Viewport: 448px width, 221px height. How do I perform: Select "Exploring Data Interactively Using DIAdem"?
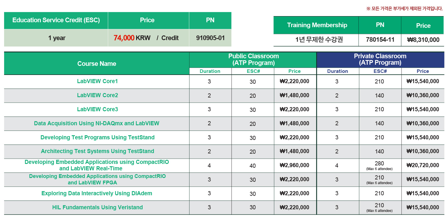coord(97,193)
